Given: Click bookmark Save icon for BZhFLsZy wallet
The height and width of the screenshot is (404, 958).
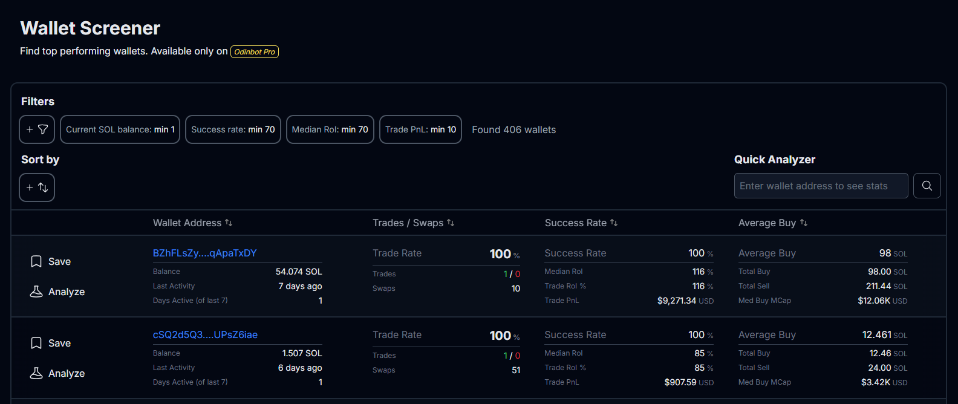Looking at the screenshot, I should click(36, 261).
